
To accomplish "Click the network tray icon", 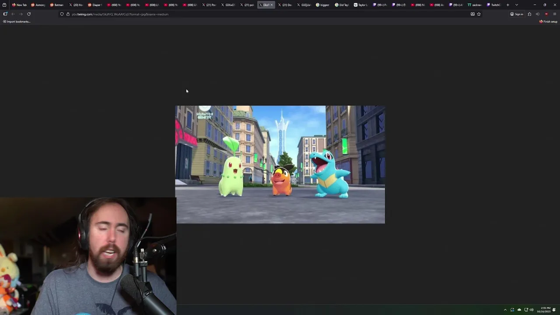I will (x=526, y=310).
